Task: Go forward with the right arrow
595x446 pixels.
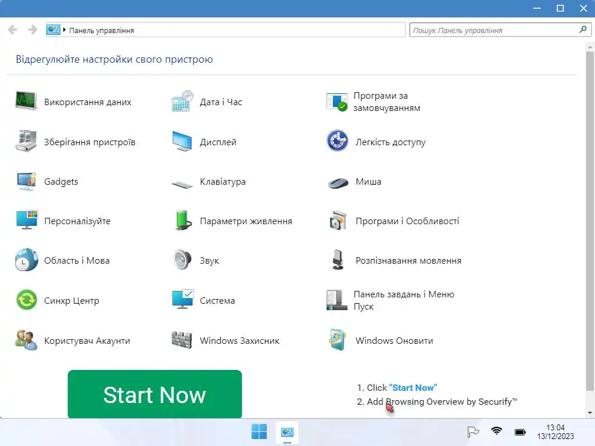Action: [x=33, y=30]
